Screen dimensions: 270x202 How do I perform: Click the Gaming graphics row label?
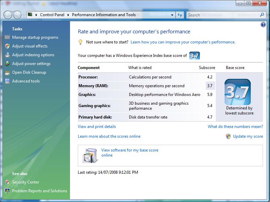coord(94,106)
